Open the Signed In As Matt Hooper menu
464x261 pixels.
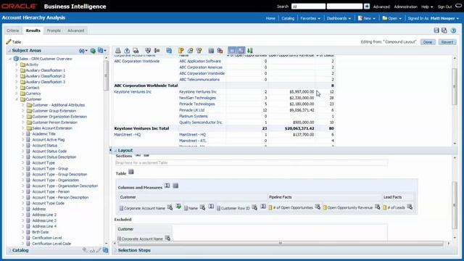click(x=434, y=18)
